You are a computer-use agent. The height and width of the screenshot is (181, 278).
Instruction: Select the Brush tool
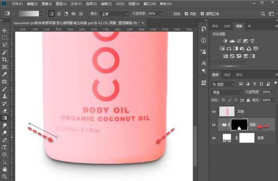click(4, 89)
